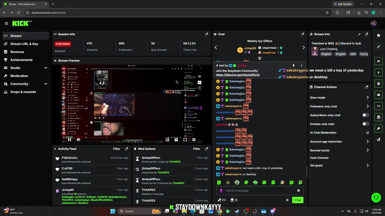Toggle the channel actions widget in right rail
The width and height of the screenshot is (385, 216).
pos(378,117)
